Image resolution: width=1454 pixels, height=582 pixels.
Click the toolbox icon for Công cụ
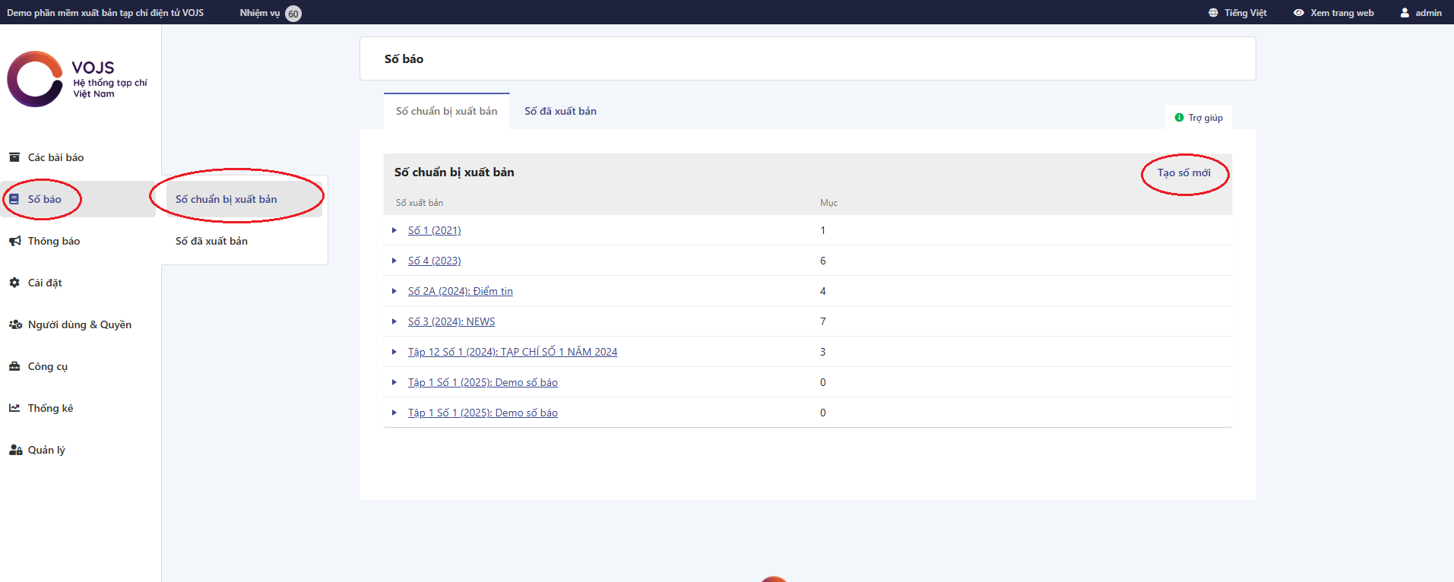pos(14,366)
